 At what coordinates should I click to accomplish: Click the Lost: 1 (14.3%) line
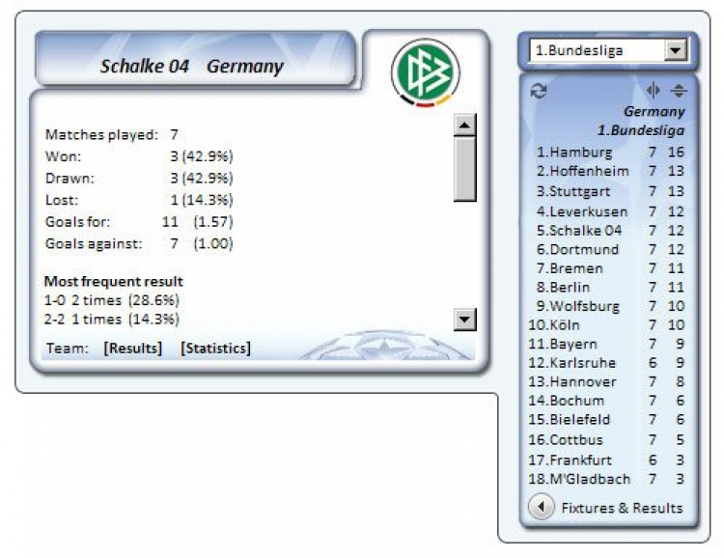(x=139, y=200)
